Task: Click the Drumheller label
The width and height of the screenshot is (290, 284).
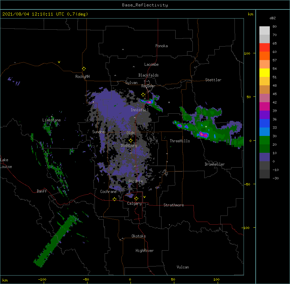Action: [x=215, y=164]
